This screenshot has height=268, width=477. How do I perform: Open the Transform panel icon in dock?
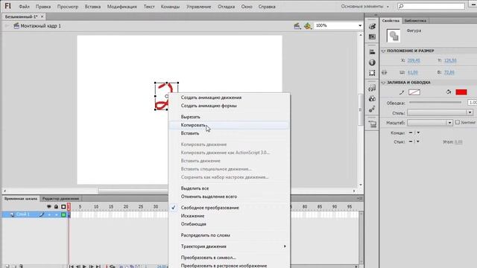(372, 73)
